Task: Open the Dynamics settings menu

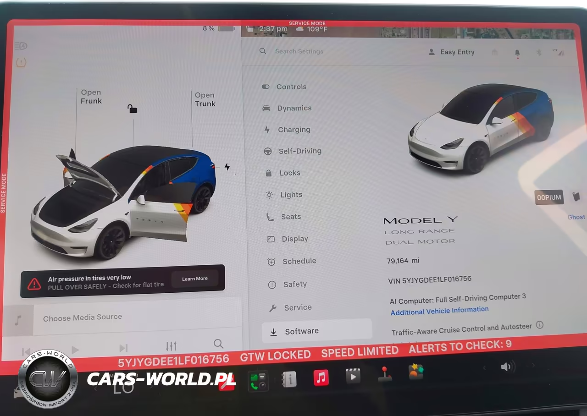Action: point(287,108)
